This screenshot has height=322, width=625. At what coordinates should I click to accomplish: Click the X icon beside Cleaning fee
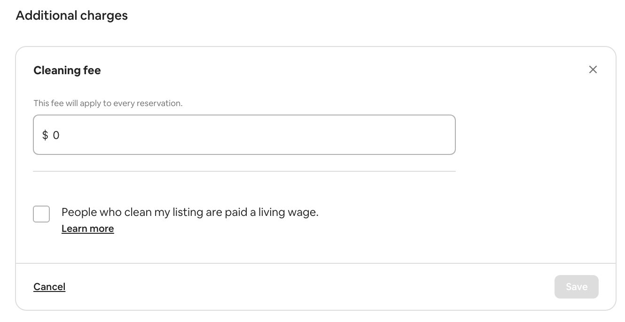593,70
